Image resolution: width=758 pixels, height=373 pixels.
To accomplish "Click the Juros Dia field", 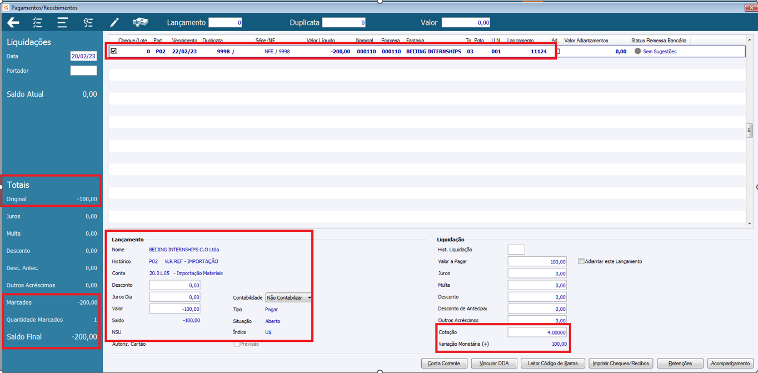I will point(174,297).
